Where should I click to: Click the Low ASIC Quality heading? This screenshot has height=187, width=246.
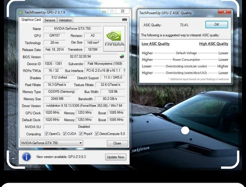point(156,44)
